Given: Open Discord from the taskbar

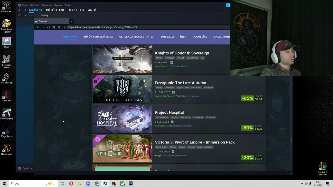Looking at the screenshot, I should click(x=88, y=184).
